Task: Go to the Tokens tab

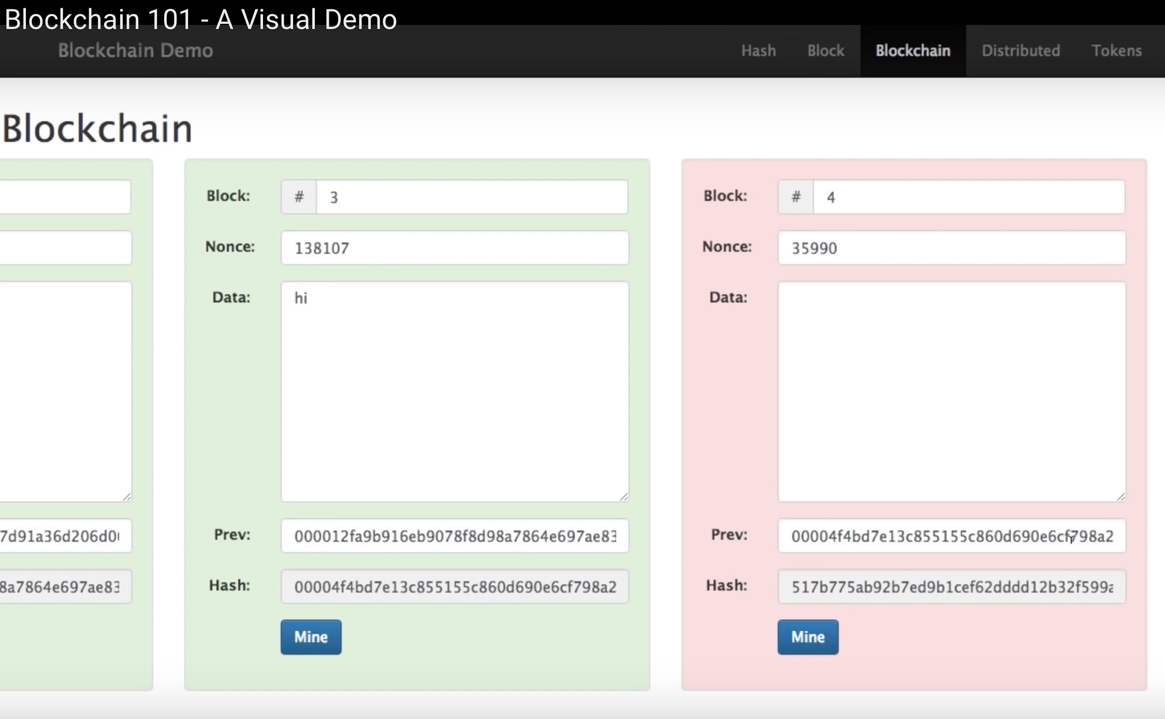Action: pos(1116,51)
